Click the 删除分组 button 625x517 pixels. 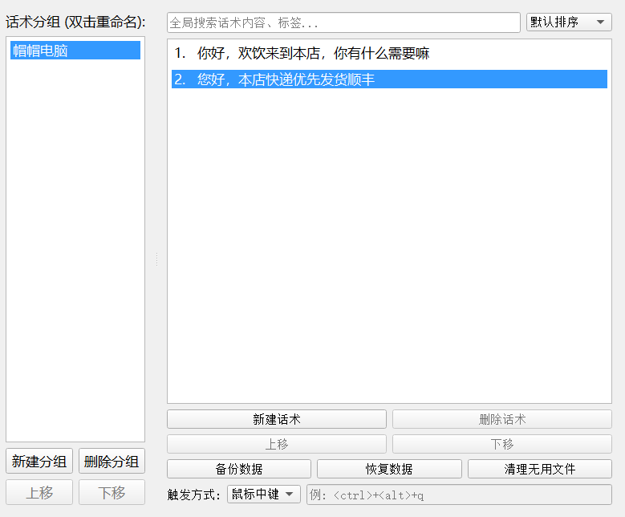coord(112,461)
